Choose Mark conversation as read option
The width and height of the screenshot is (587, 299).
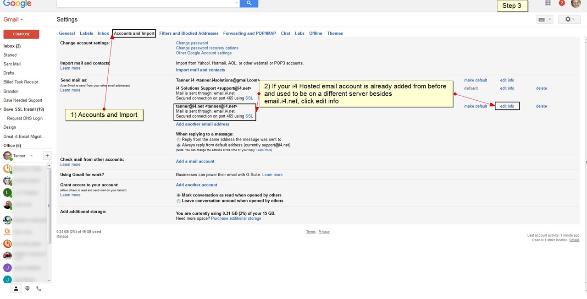point(178,195)
